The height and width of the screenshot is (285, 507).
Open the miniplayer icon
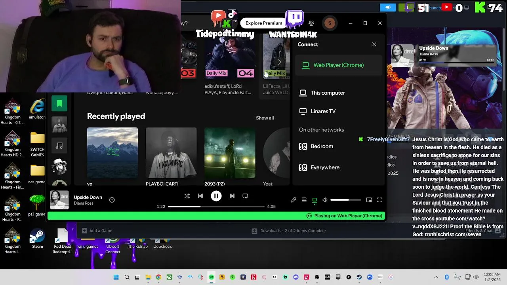(369, 200)
